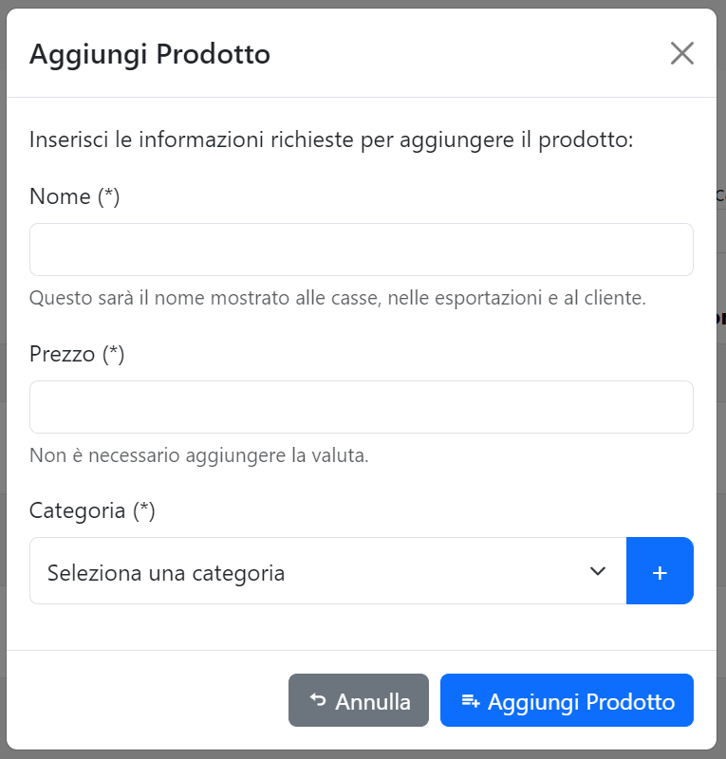Click the required asterisk beside Nome
The height and width of the screenshot is (759, 726).
[x=108, y=196]
